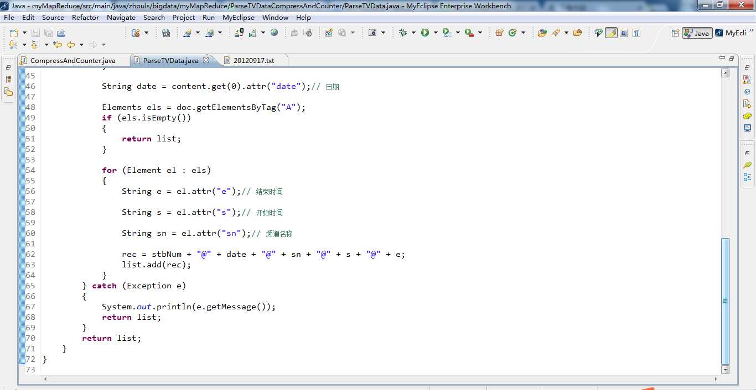Click the Last Edit Location icon
The width and height of the screenshot is (756, 390).
[x=58, y=45]
